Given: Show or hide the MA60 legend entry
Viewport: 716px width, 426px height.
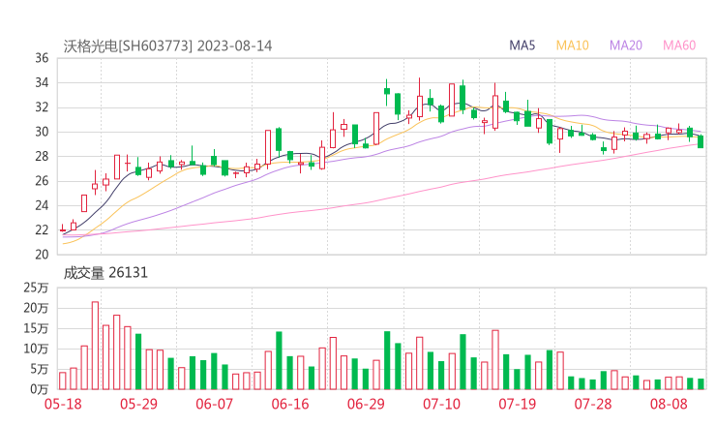Looking at the screenshot, I should [678, 46].
